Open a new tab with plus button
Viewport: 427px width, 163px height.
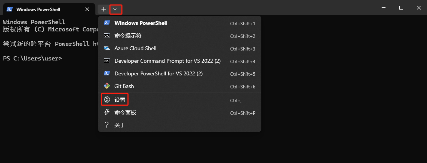point(103,9)
